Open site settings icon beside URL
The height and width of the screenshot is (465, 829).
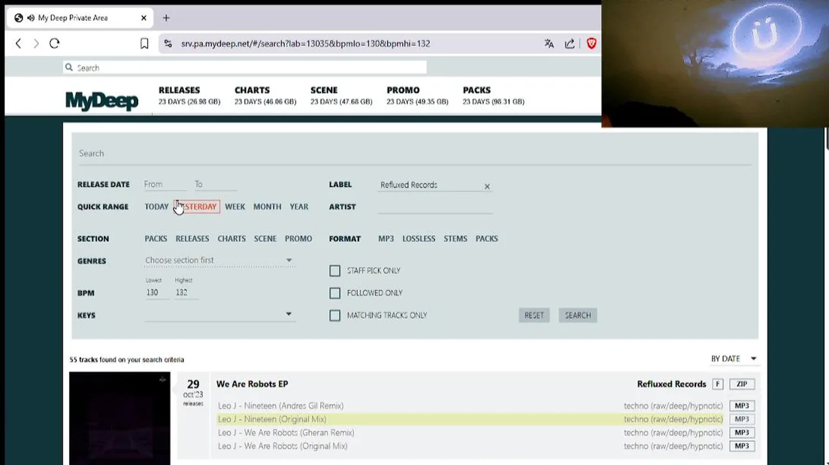point(168,43)
